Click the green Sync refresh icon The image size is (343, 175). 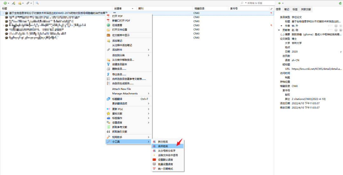tap(340, 3)
